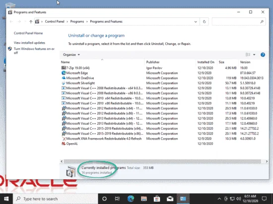Viewport: 273px width, 204px height.
Task: Click the scroll right arrow of the list
Action: [267, 161]
